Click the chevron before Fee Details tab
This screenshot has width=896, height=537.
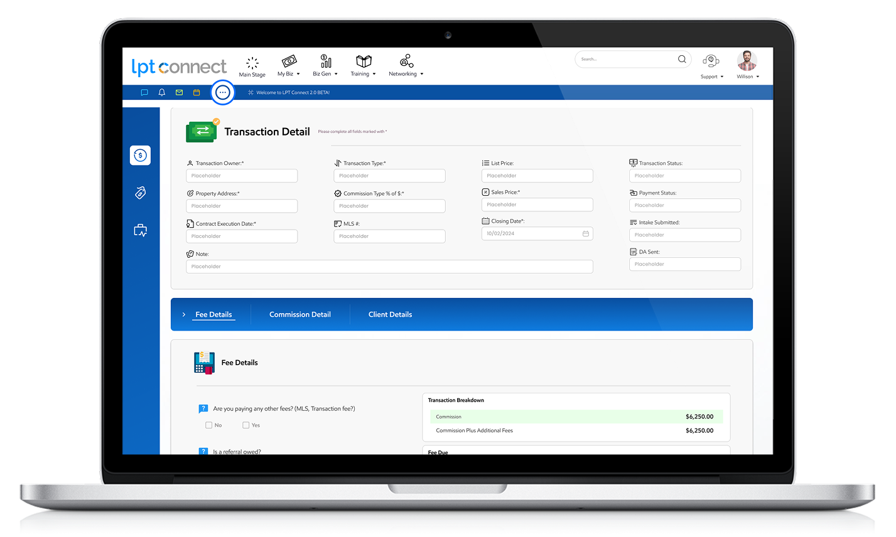tap(183, 314)
